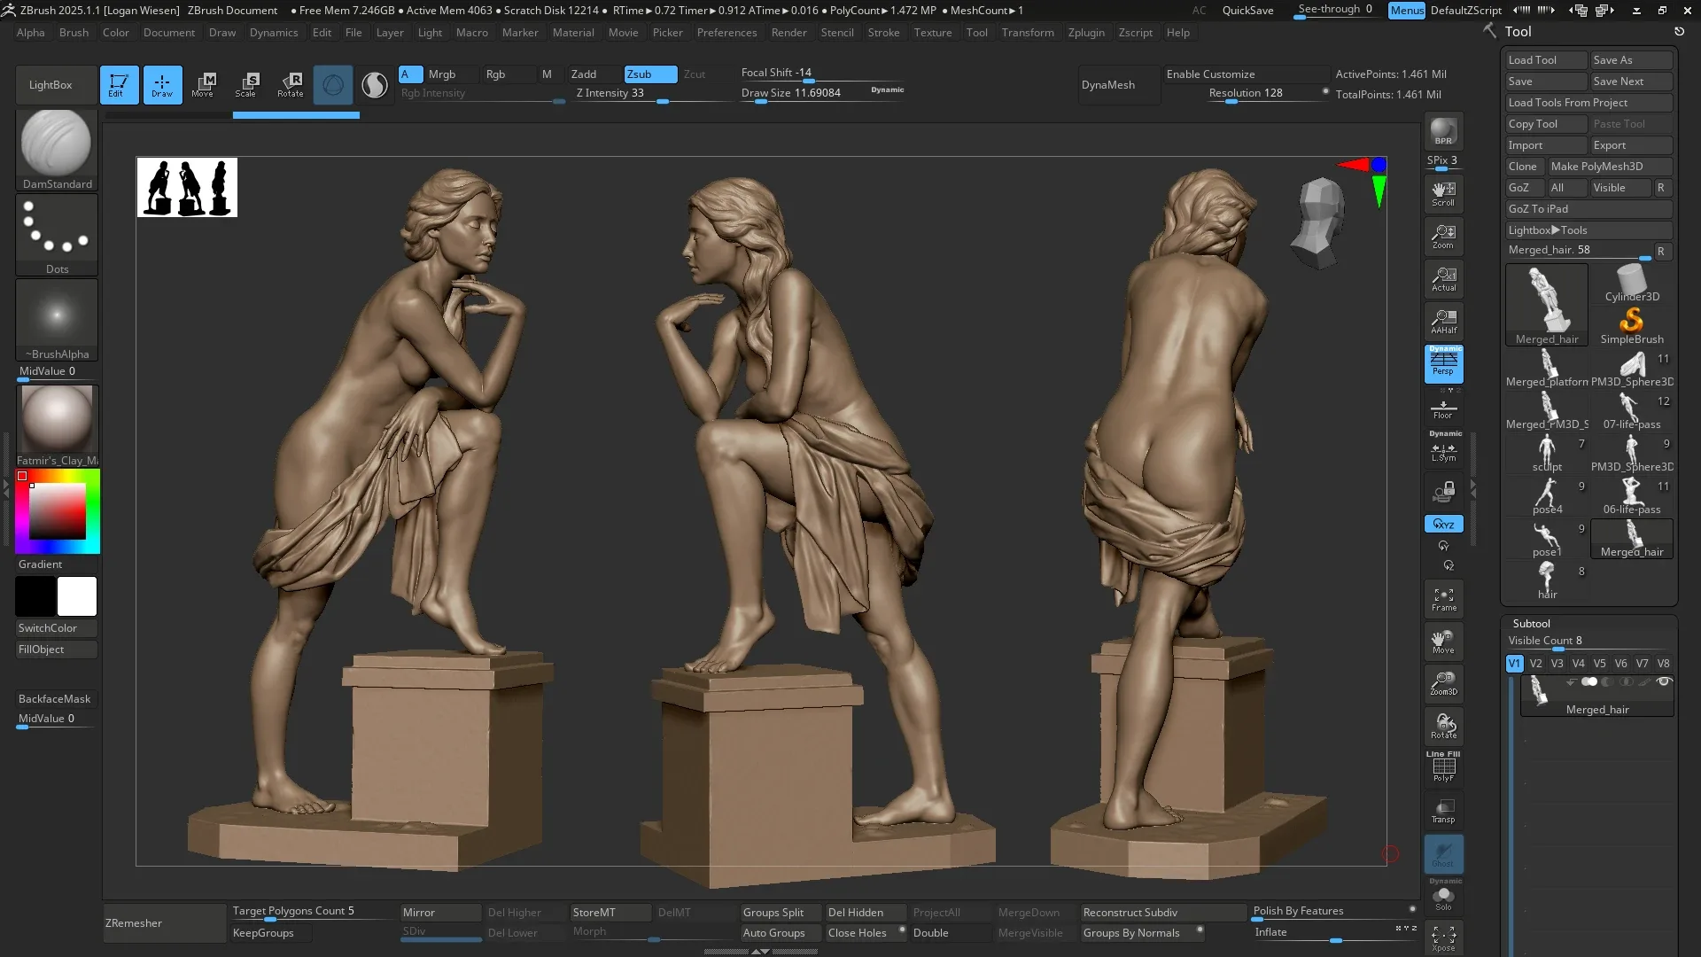Click the Scroll canvas icon
Viewport: 1701px width, 957px height.
coord(1443,194)
